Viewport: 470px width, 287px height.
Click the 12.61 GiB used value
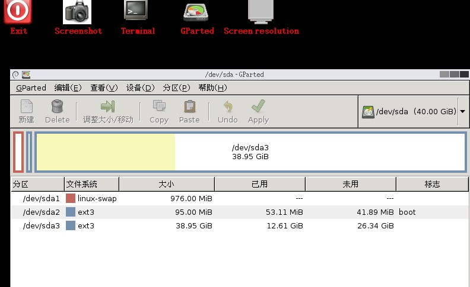tap(285, 225)
